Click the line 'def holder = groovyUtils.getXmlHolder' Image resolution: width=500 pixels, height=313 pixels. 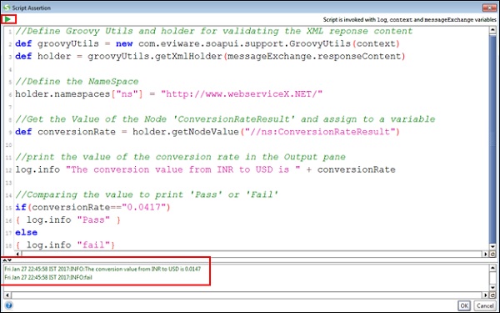click(x=210, y=57)
